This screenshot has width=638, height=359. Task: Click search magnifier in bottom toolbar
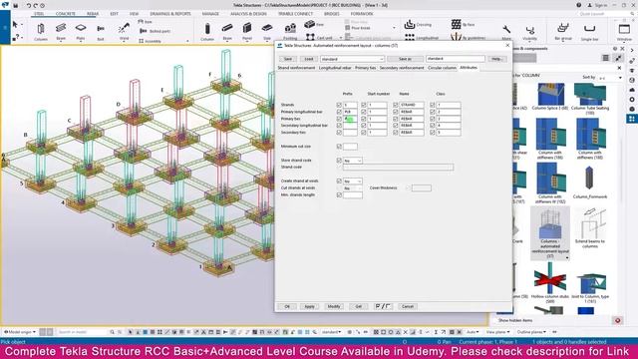coord(113,332)
